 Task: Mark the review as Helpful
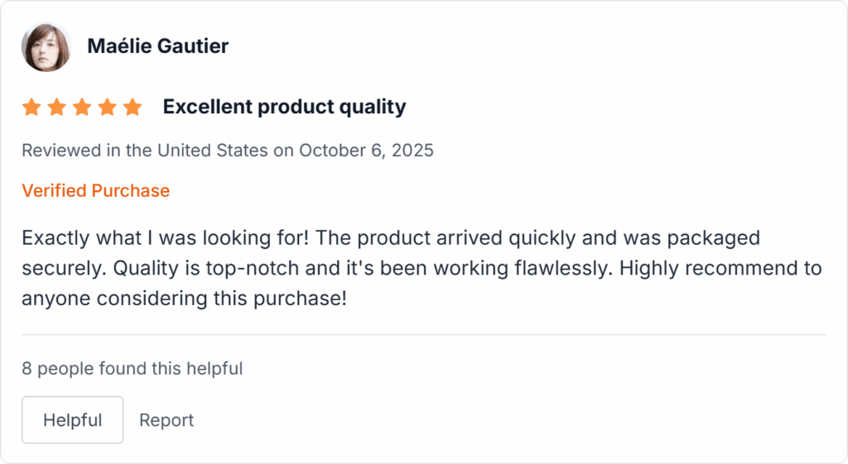72,420
